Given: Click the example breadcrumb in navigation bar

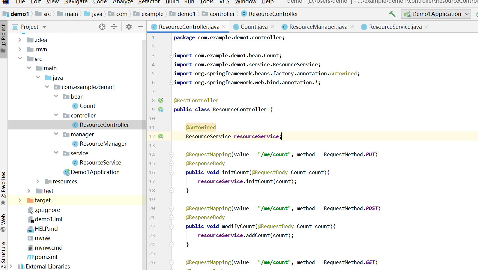Looking at the screenshot, I should [x=148, y=14].
